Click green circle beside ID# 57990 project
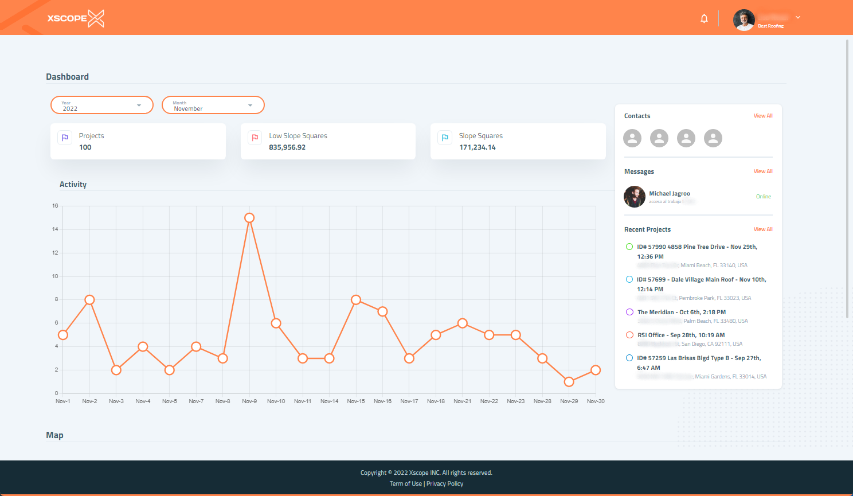This screenshot has width=853, height=496. (629, 247)
